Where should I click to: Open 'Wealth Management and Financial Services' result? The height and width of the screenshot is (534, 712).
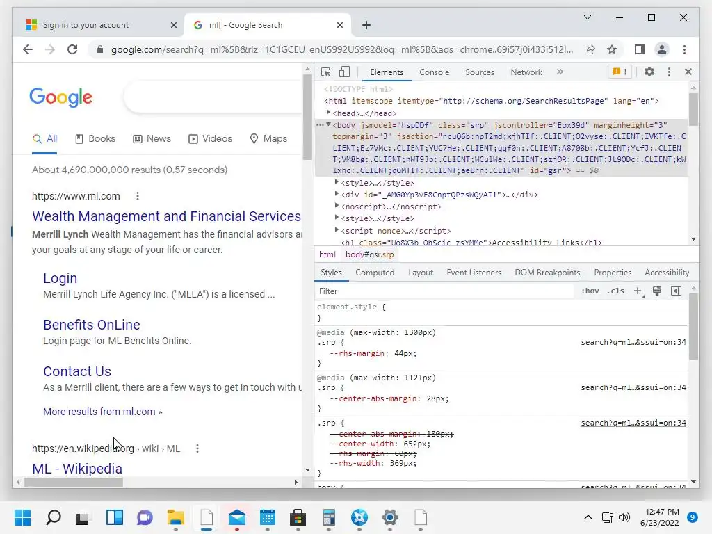click(x=166, y=216)
